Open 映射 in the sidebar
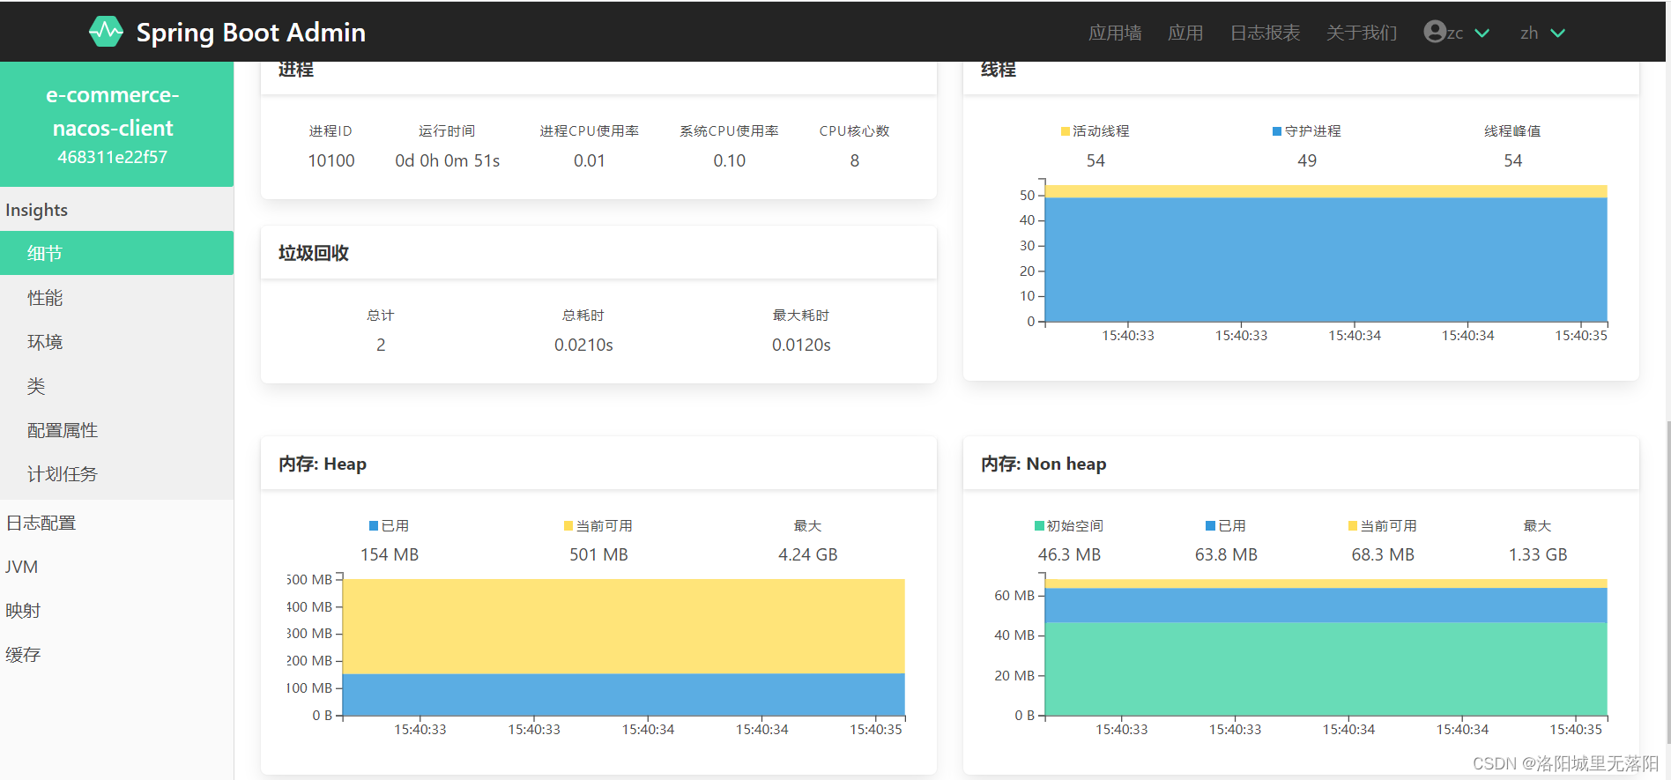This screenshot has height=780, width=1671. tap(116, 611)
